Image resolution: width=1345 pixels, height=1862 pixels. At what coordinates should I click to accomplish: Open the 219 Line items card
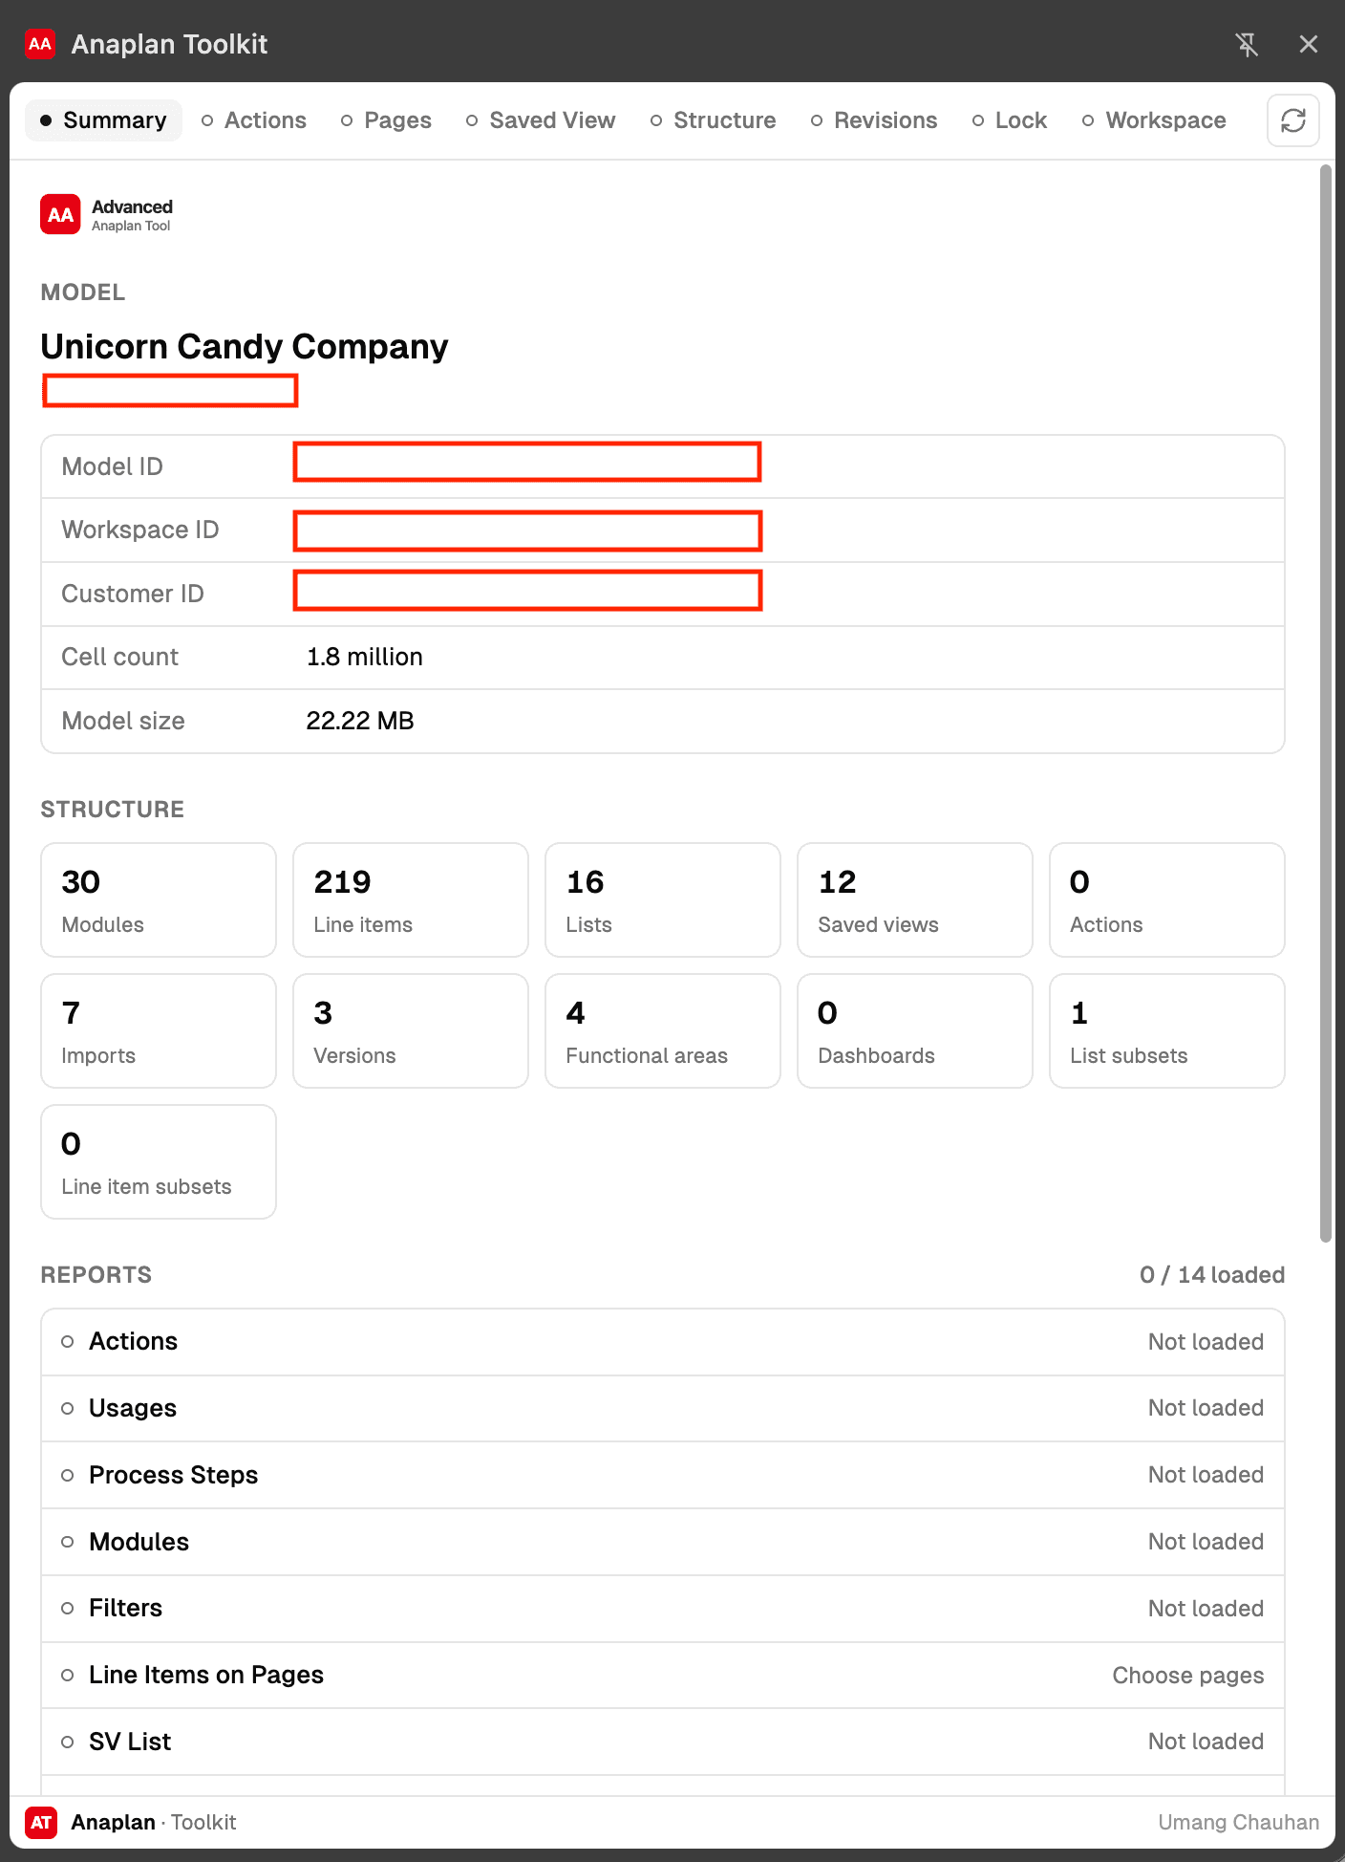click(x=411, y=899)
